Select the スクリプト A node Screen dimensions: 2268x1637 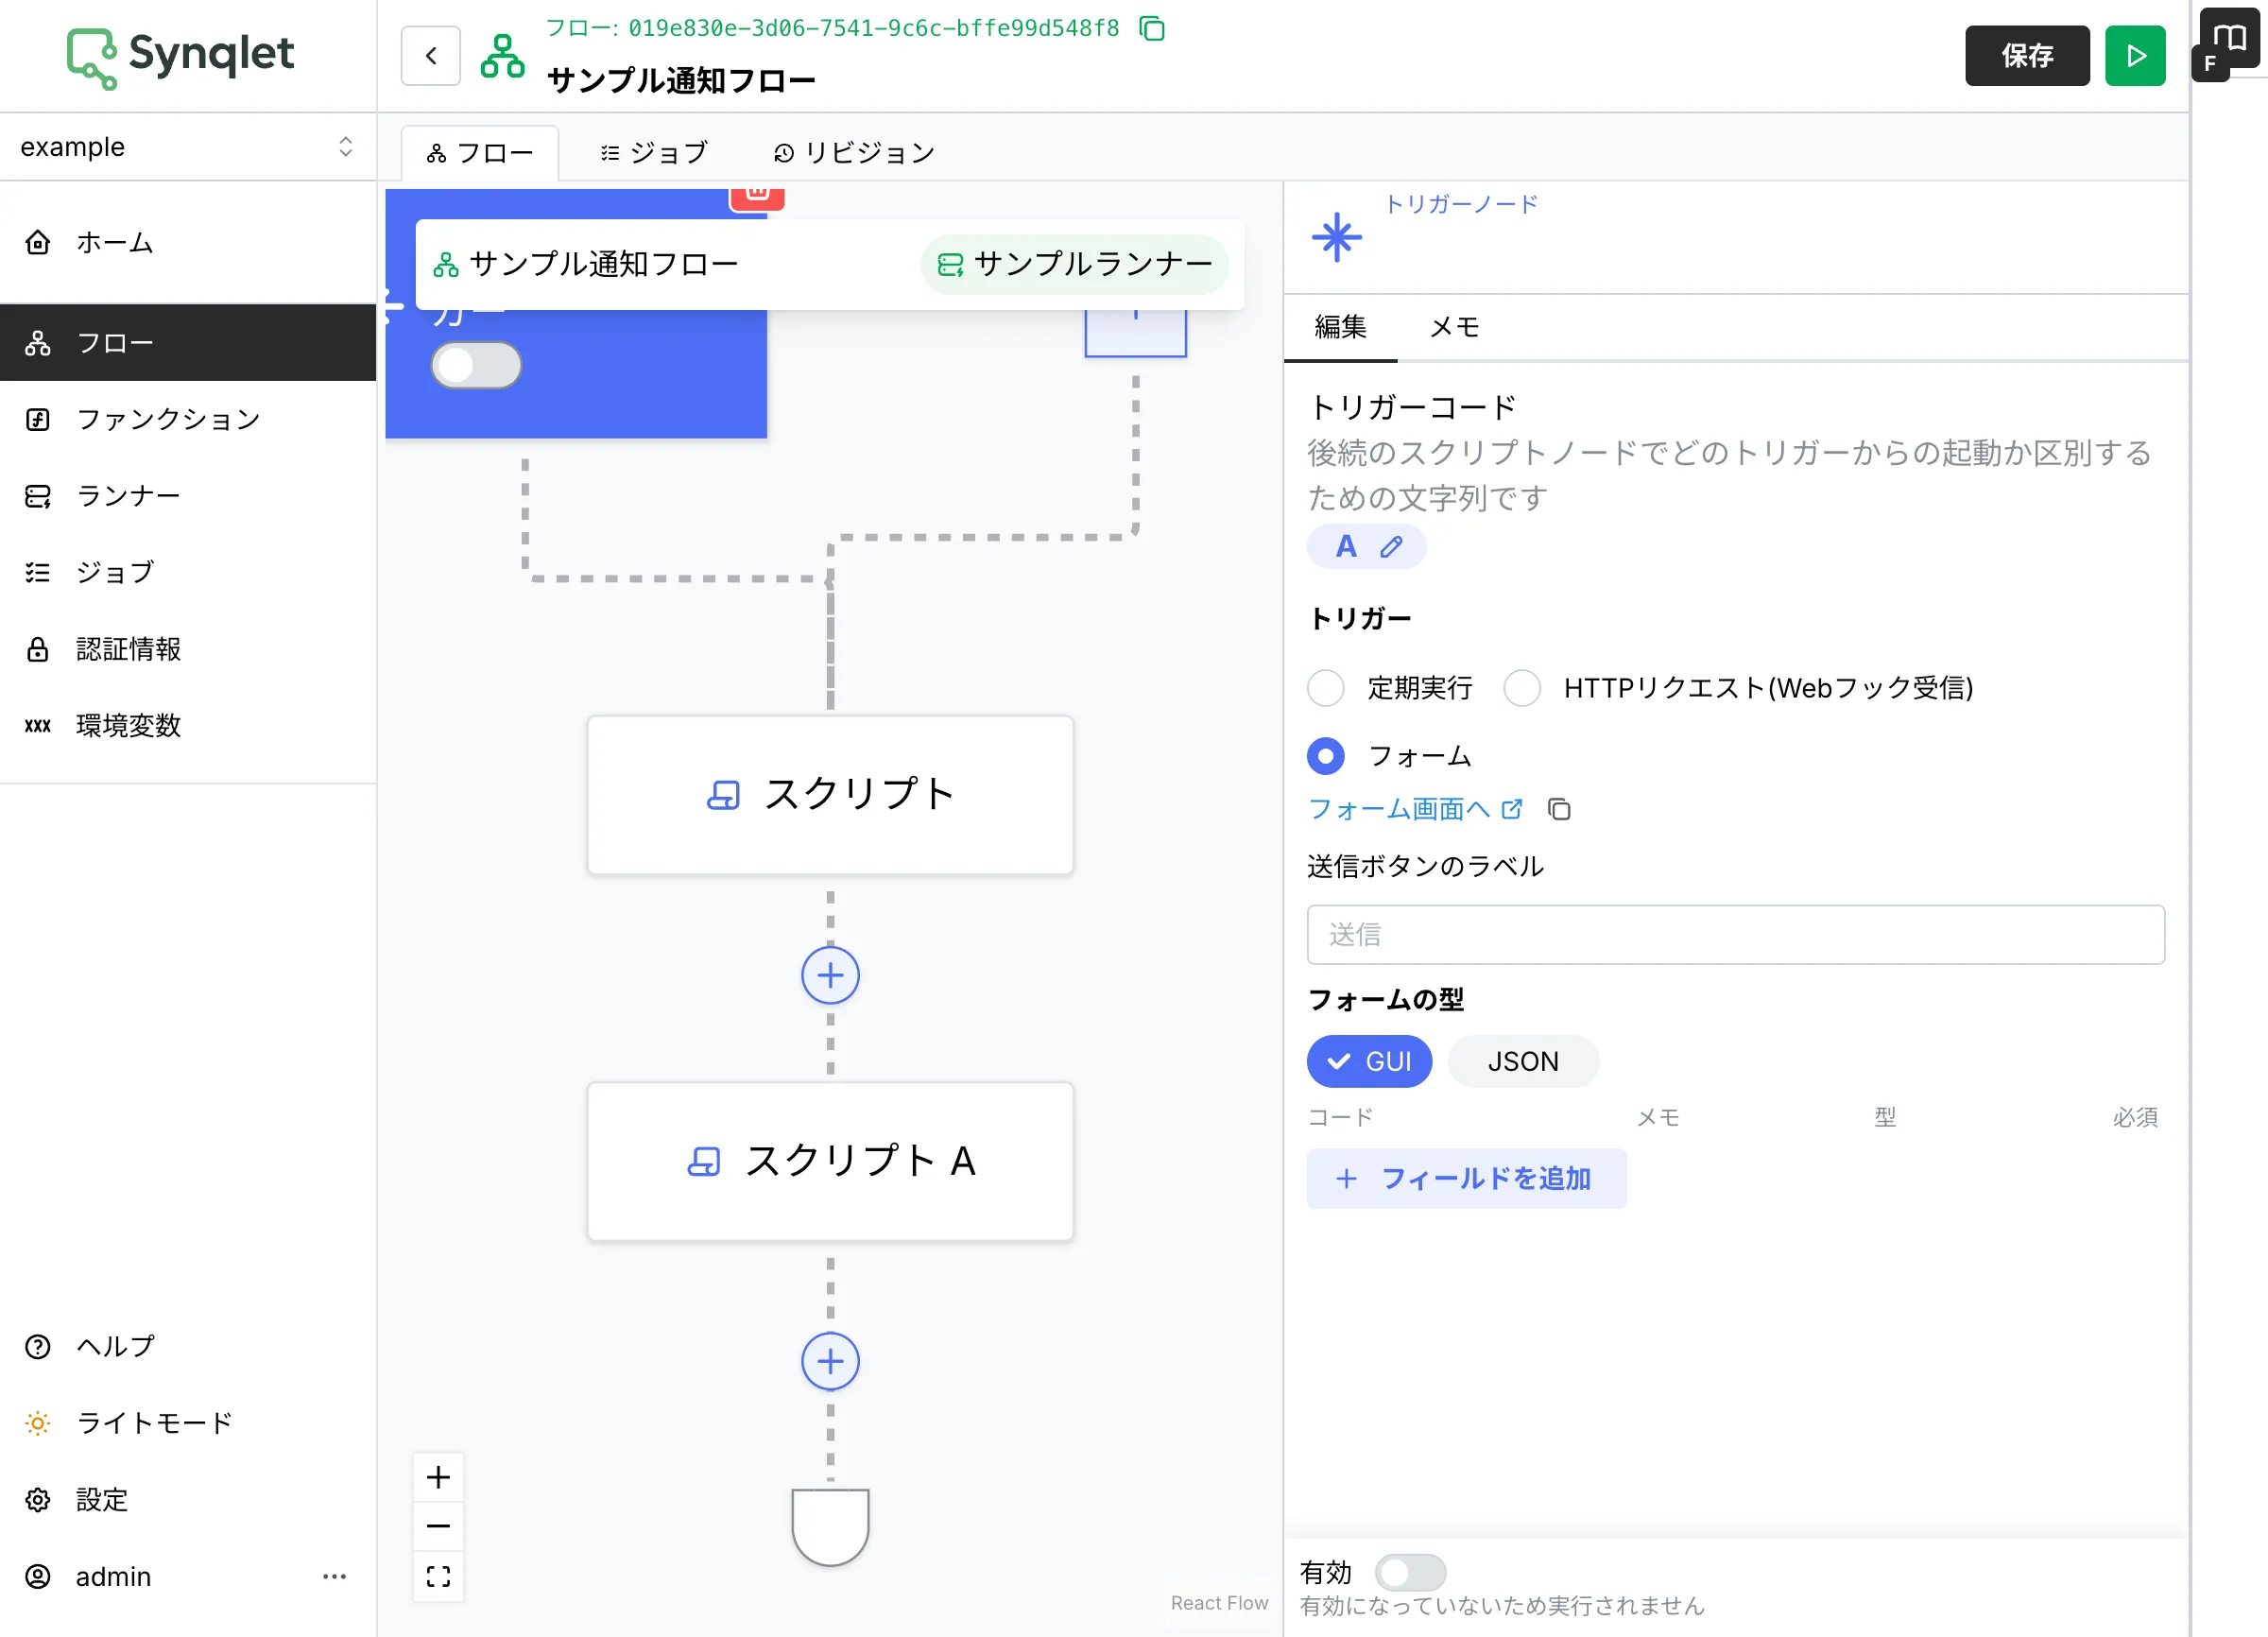click(830, 1162)
